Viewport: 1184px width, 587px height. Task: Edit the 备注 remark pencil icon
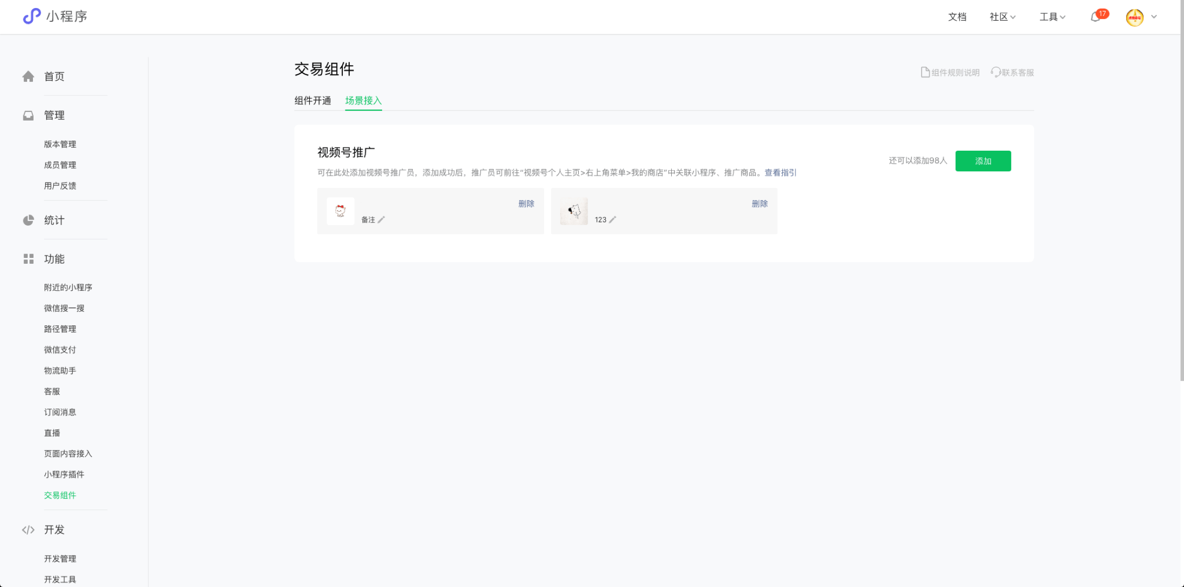click(382, 220)
